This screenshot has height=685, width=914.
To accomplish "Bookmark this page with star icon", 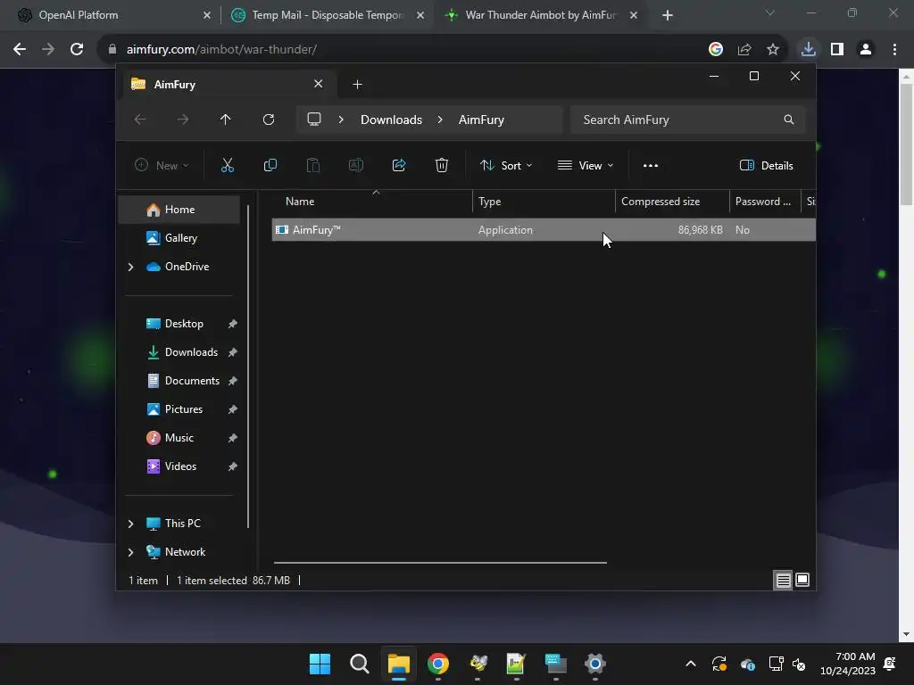I will pos(773,50).
